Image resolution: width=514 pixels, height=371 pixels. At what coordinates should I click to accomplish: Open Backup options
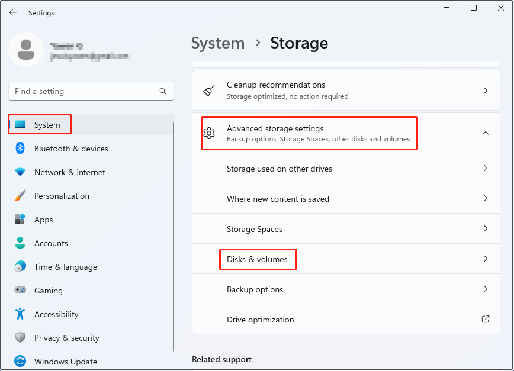[x=255, y=289]
